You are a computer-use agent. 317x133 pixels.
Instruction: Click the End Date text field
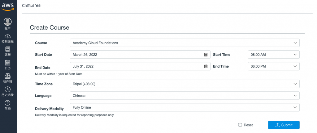[136, 66]
